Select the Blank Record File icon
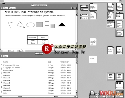This screenshot has height=98, width=125. click(111, 24)
